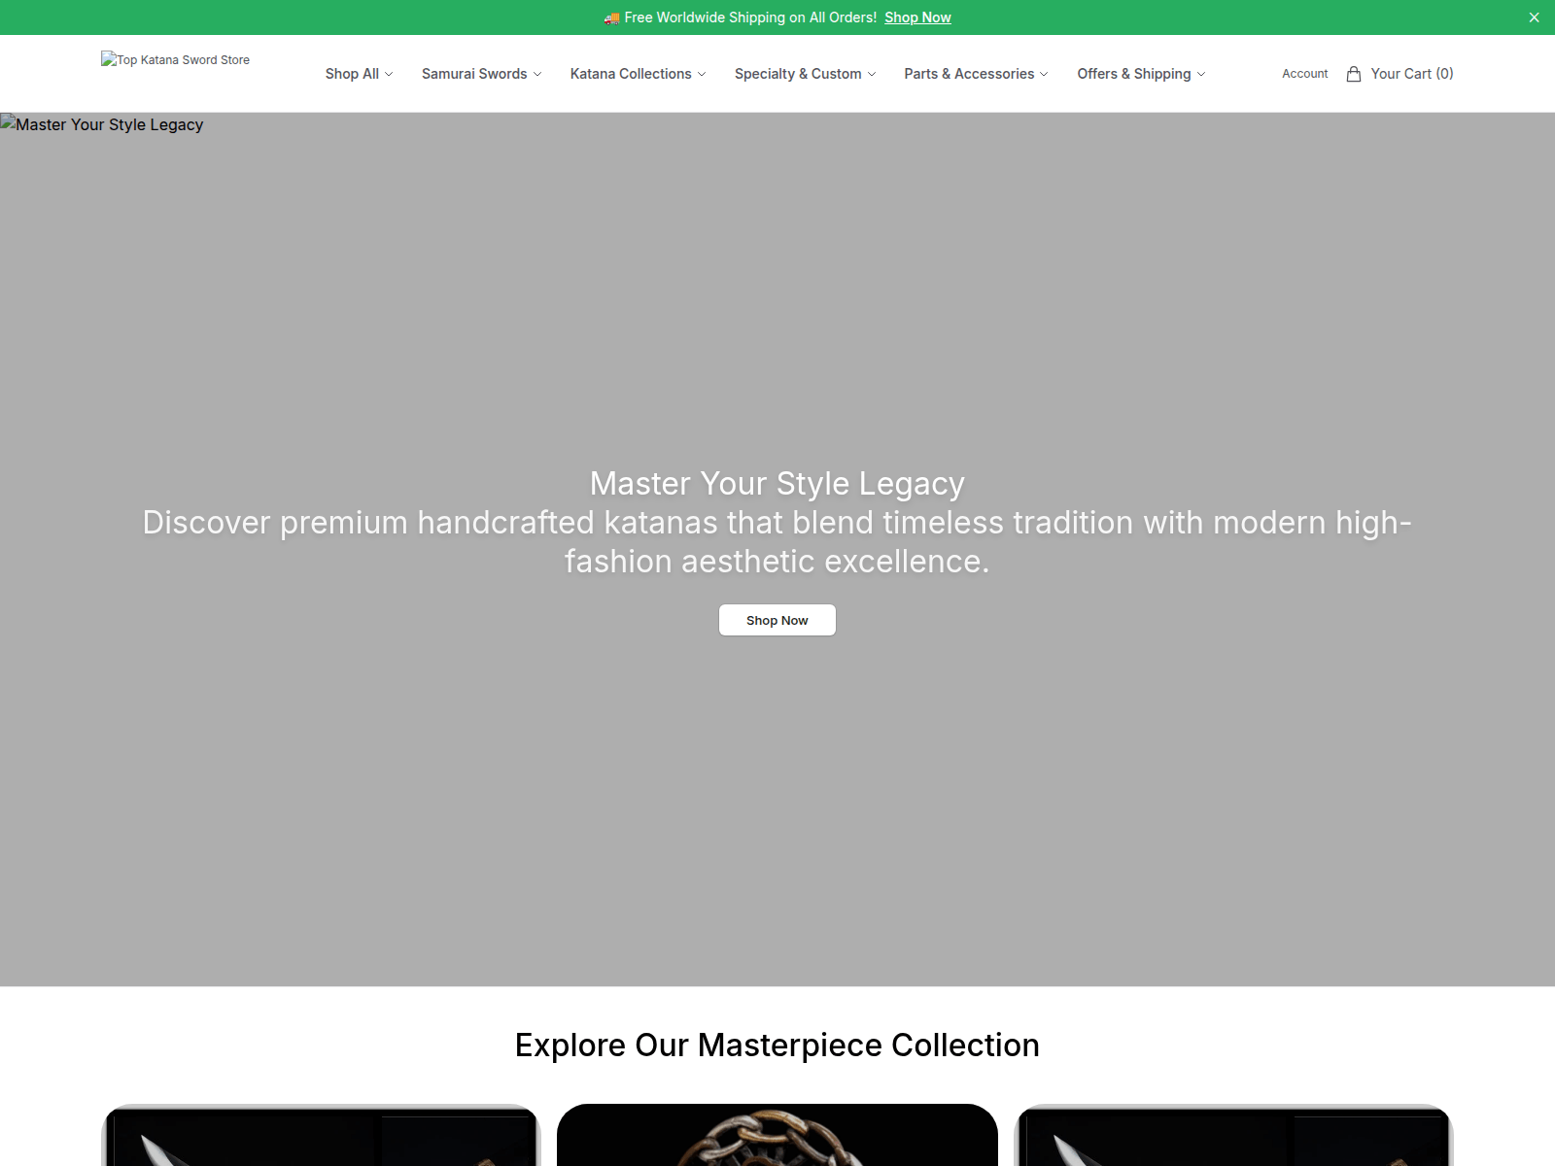Expand the Offers & Shipping chevron
Image resolution: width=1555 pixels, height=1166 pixels.
coord(1201,74)
